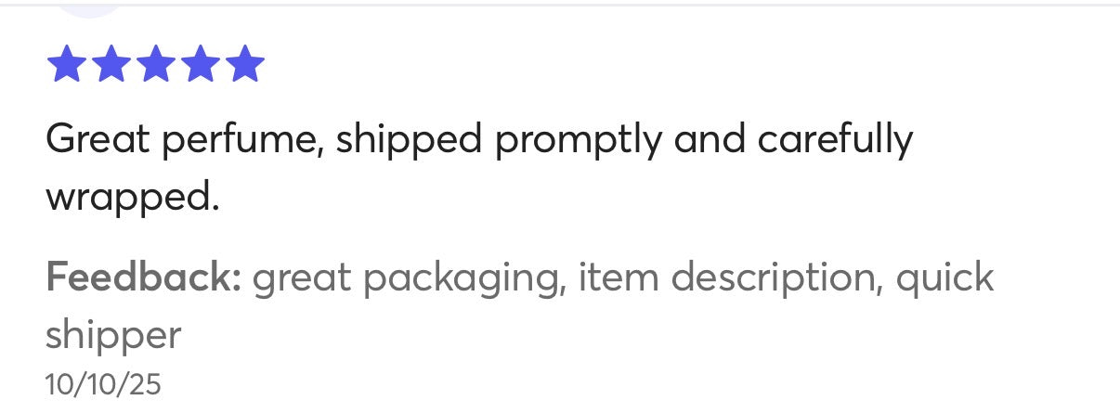
Task: Select the word "promptly" in the review
Action: click(578, 141)
